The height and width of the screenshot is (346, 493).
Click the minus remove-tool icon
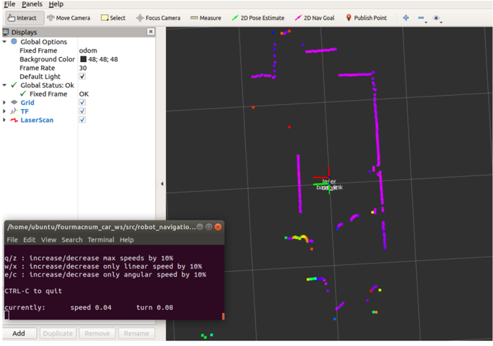[x=421, y=18]
